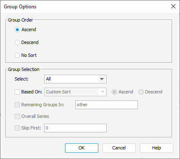Open the Select dropdown showing All

75,79
